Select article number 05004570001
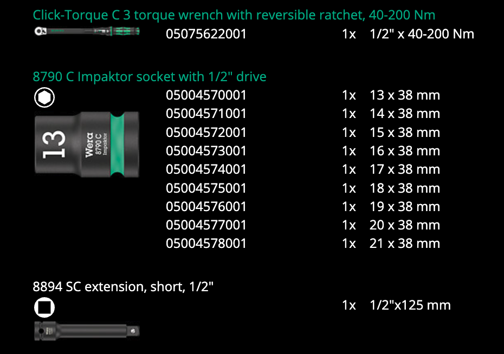504x354 pixels. click(206, 95)
